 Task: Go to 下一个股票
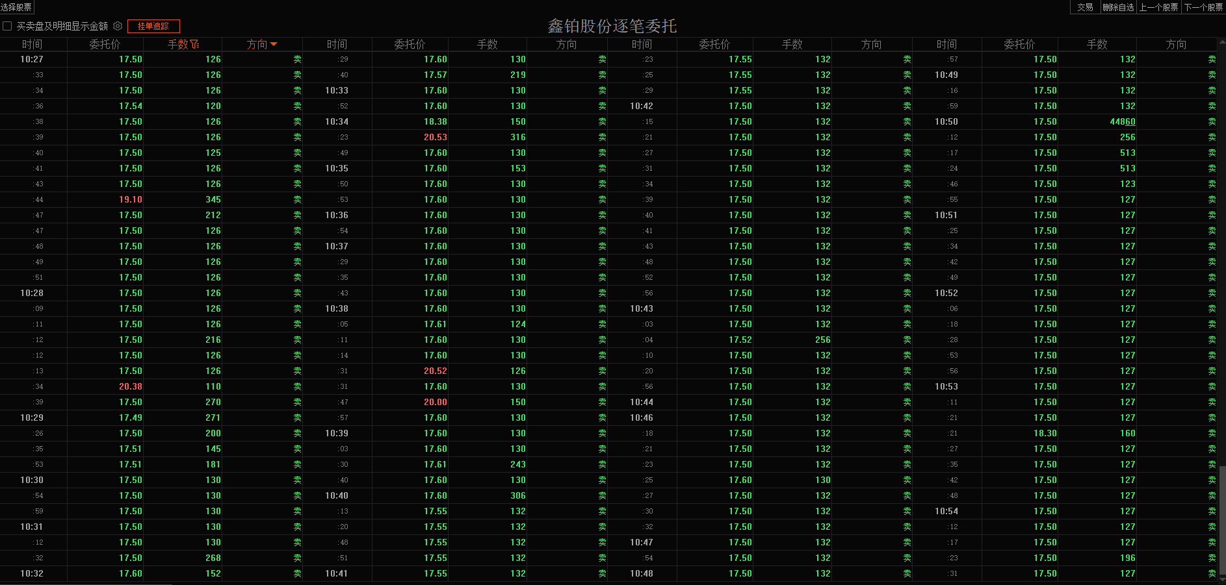pyautogui.click(x=1204, y=7)
